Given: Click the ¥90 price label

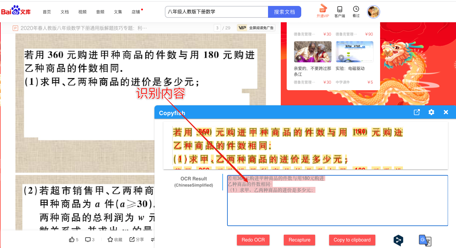Looking at the screenshot, I should click(369, 34).
